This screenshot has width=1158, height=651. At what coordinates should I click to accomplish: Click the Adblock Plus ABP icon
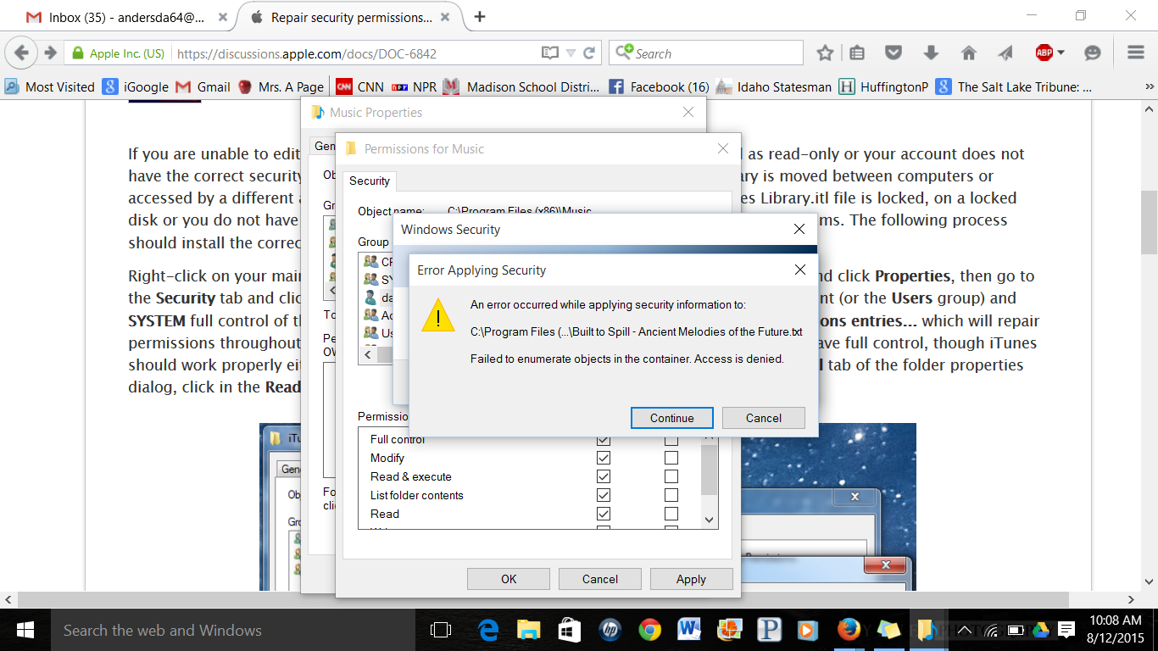pos(1044,53)
